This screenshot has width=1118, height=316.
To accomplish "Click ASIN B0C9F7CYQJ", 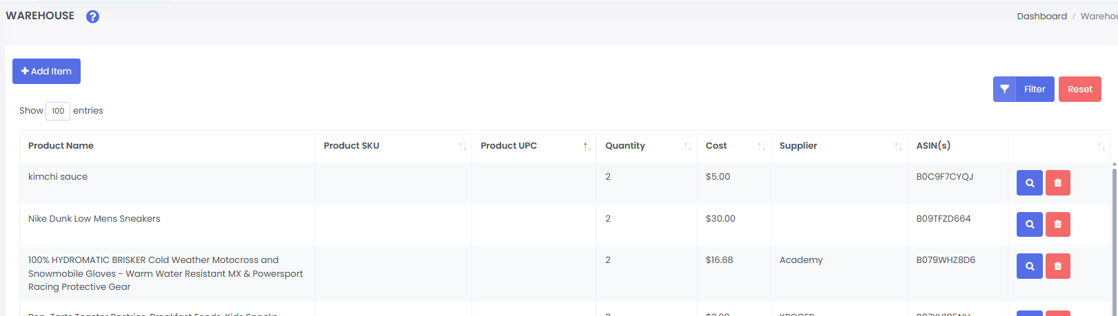I will [x=944, y=177].
